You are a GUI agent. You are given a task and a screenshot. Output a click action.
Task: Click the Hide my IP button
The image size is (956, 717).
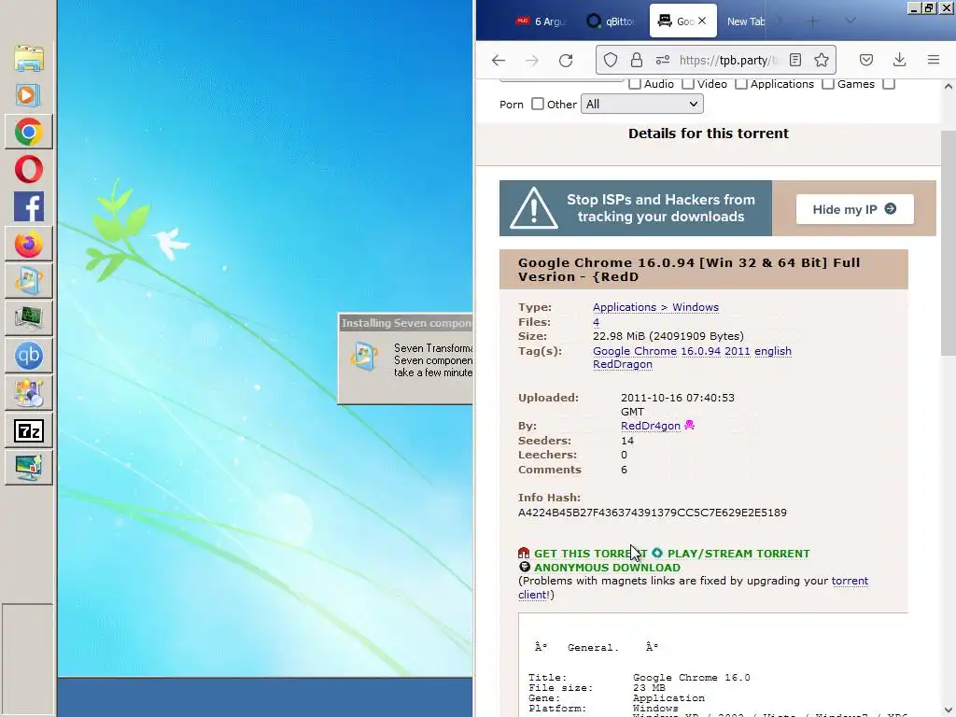click(855, 209)
